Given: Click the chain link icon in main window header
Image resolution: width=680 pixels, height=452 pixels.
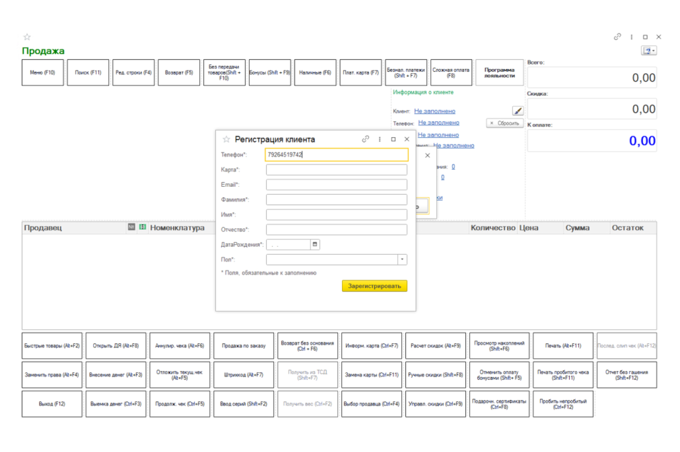Looking at the screenshot, I should [x=617, y=37].
